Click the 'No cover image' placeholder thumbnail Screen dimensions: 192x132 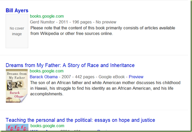click(x=17, y=31)
